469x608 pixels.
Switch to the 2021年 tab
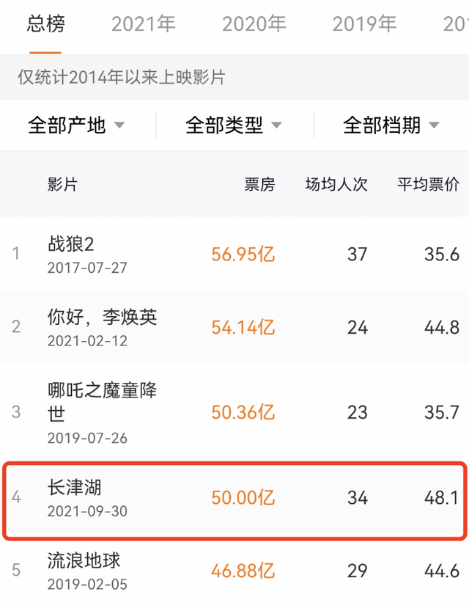tap(144, 23)
